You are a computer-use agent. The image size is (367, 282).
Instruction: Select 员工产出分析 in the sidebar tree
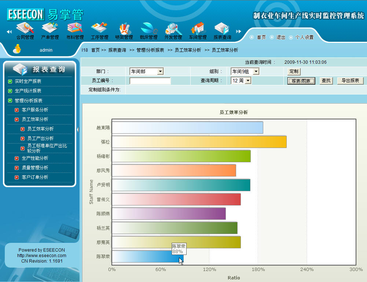click(40, 138)
